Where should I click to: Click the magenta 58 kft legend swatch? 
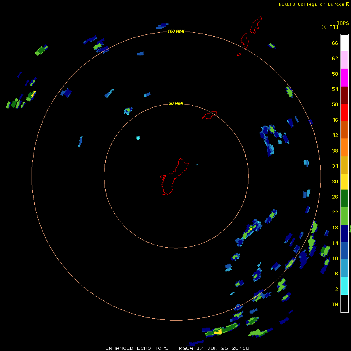click(x=344, y=78)
